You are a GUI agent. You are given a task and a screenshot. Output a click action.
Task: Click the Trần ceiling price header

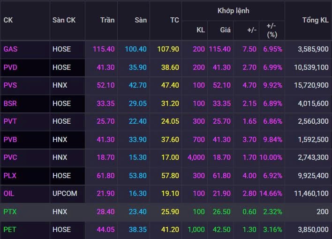(x=107, y=20)
